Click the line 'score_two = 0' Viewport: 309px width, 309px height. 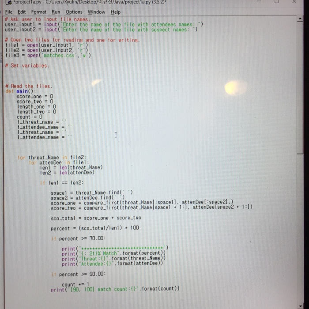(x=35, y=102)
